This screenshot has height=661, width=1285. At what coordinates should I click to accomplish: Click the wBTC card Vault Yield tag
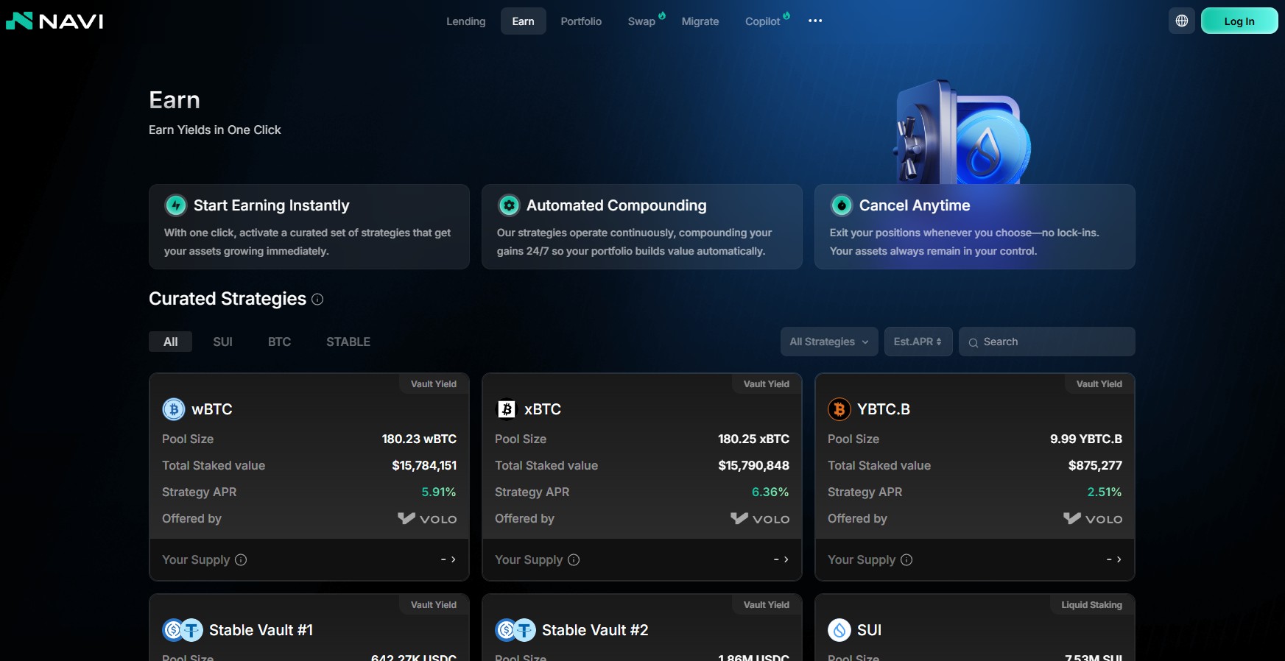click(434, 384)
